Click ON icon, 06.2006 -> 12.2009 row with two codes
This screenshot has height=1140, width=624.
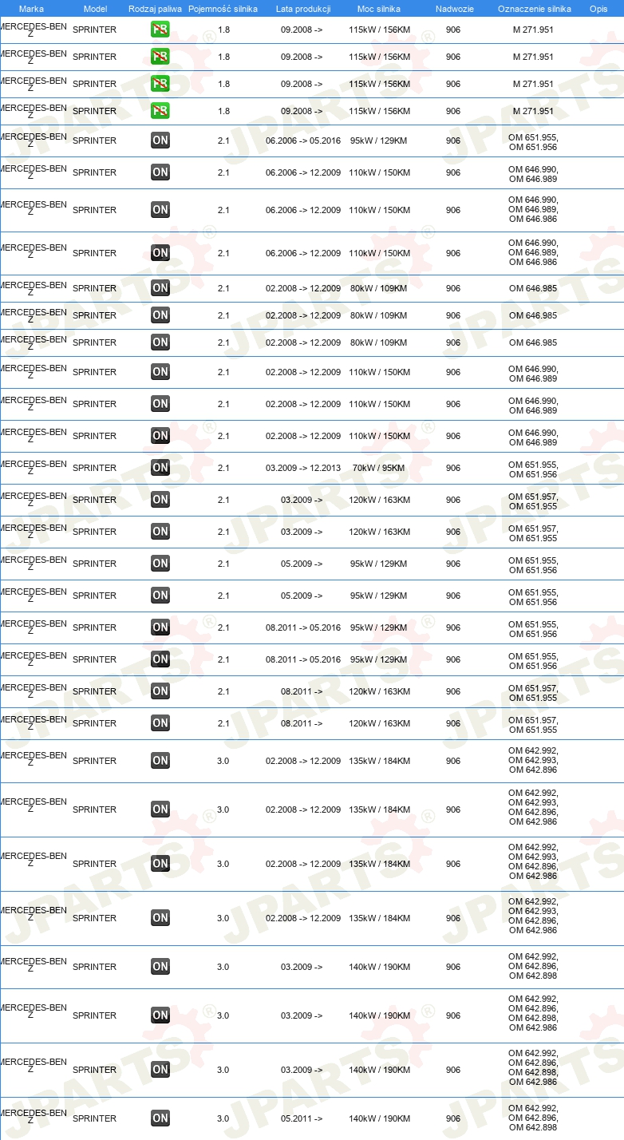(x=160, y=172)
